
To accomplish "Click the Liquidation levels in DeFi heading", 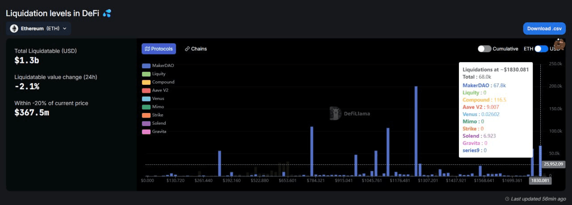I will [x=52, y=13].
